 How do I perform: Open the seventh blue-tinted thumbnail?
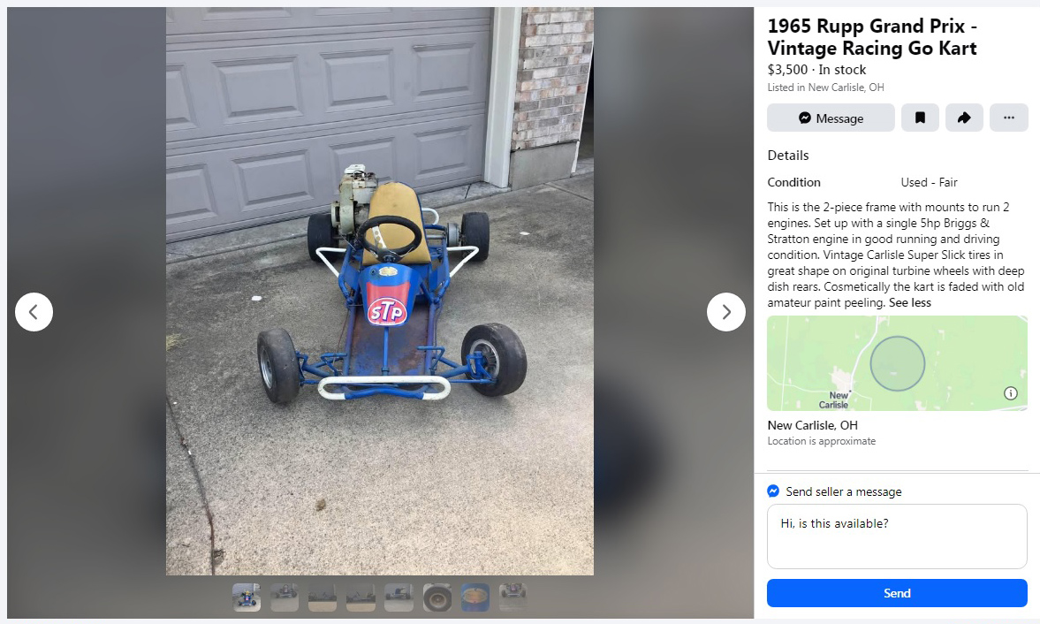[474, 597]
